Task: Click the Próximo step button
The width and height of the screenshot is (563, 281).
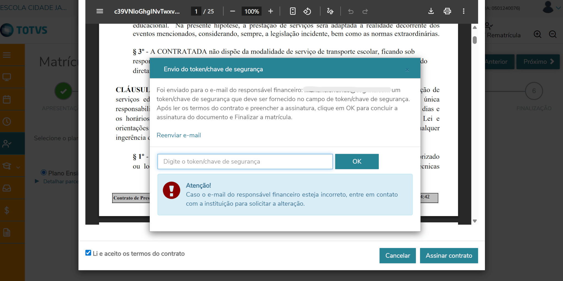Action: coord(538,62)
